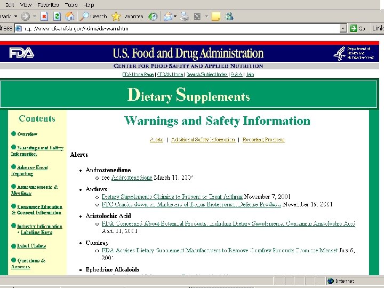Open the Search/Subject Index link

click(x=207, y=74)
